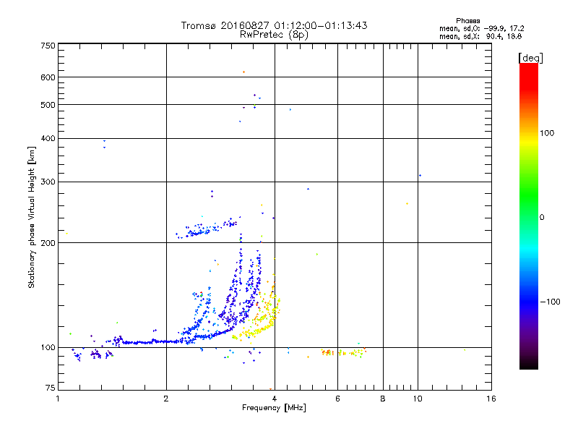The image size is (578, 434).
Task: Click the y-axis tick label '600'
Action: click(x=48, y=77)
